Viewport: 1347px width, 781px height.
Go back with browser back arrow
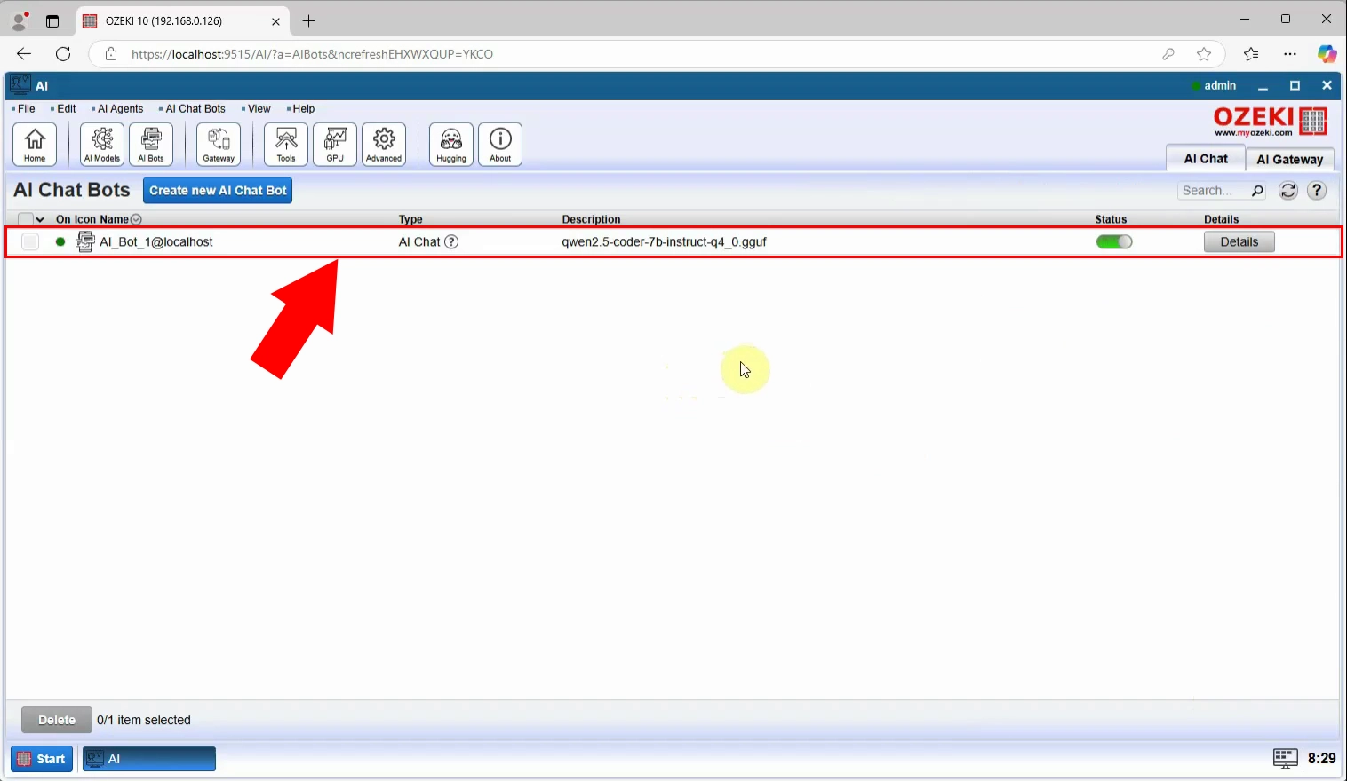pos(24,54)
